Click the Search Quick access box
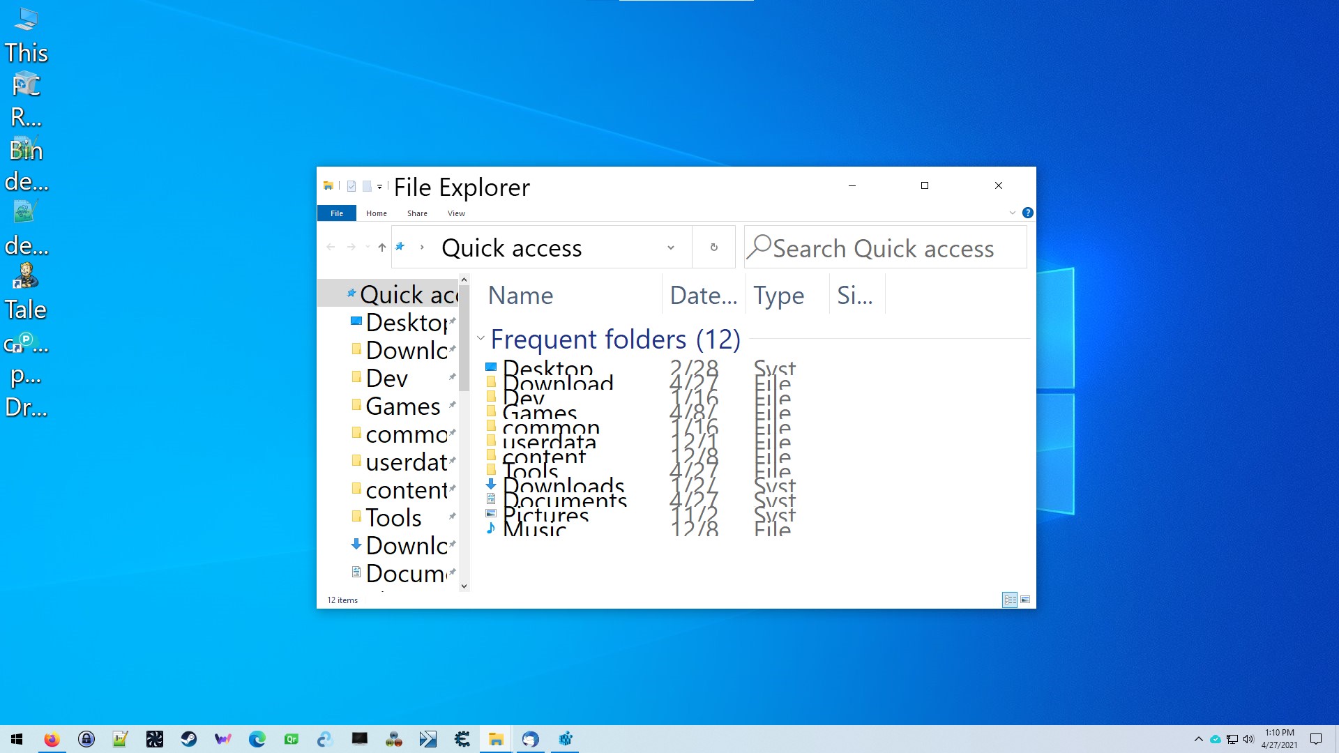 pos(886,248)
